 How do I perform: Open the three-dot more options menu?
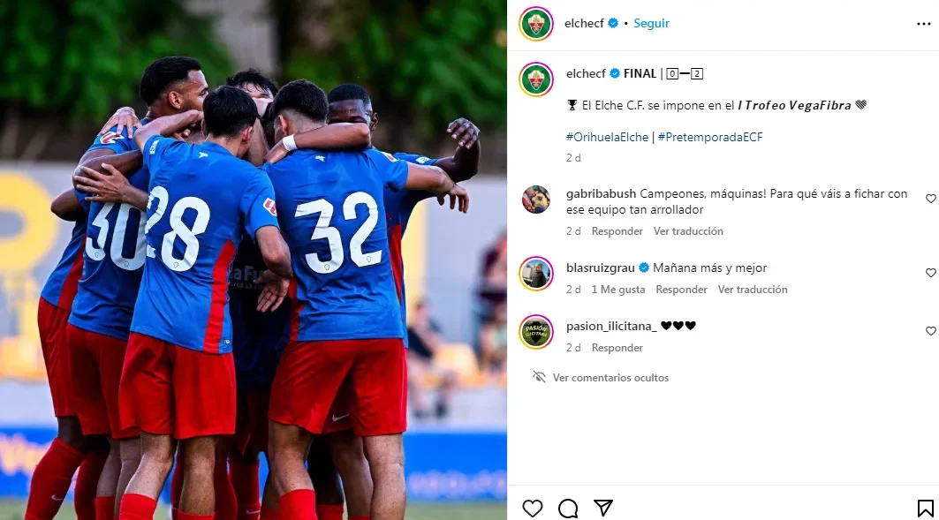pyautogui.click(x=923, y=24)
